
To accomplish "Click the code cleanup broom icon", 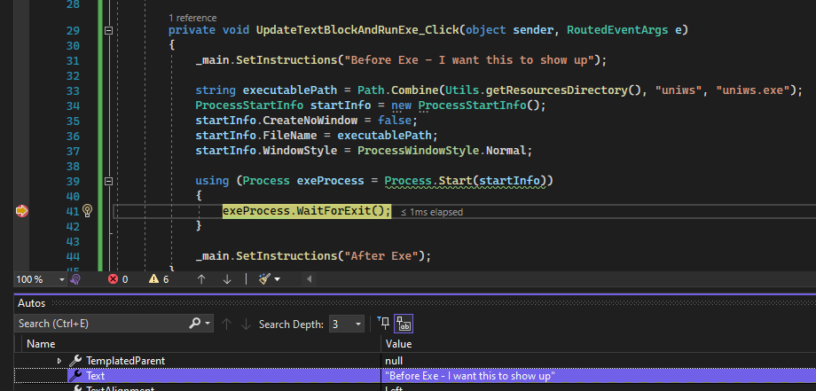I will pos(264,279).
